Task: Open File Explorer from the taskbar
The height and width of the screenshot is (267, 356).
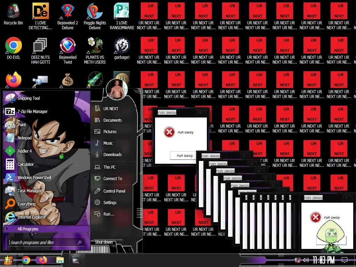Action: tap(60, 260)
